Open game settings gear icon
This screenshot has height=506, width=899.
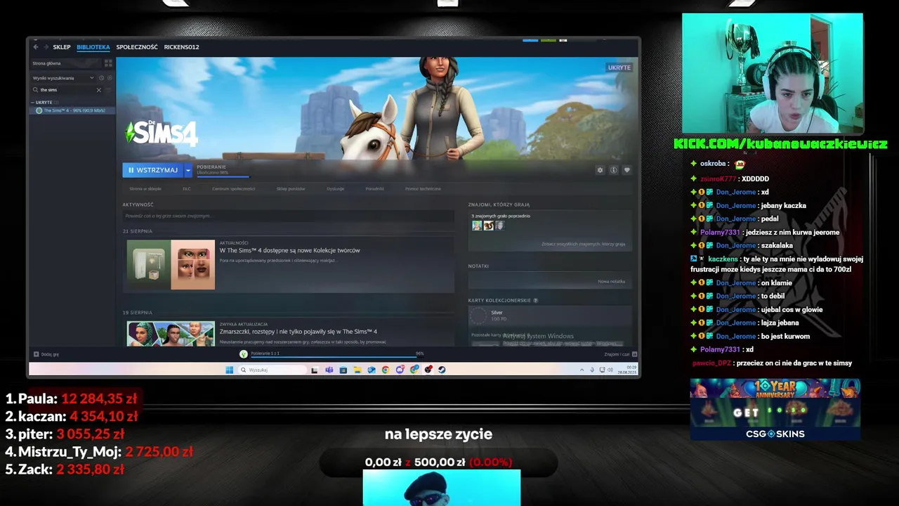[x=600, y=170]
